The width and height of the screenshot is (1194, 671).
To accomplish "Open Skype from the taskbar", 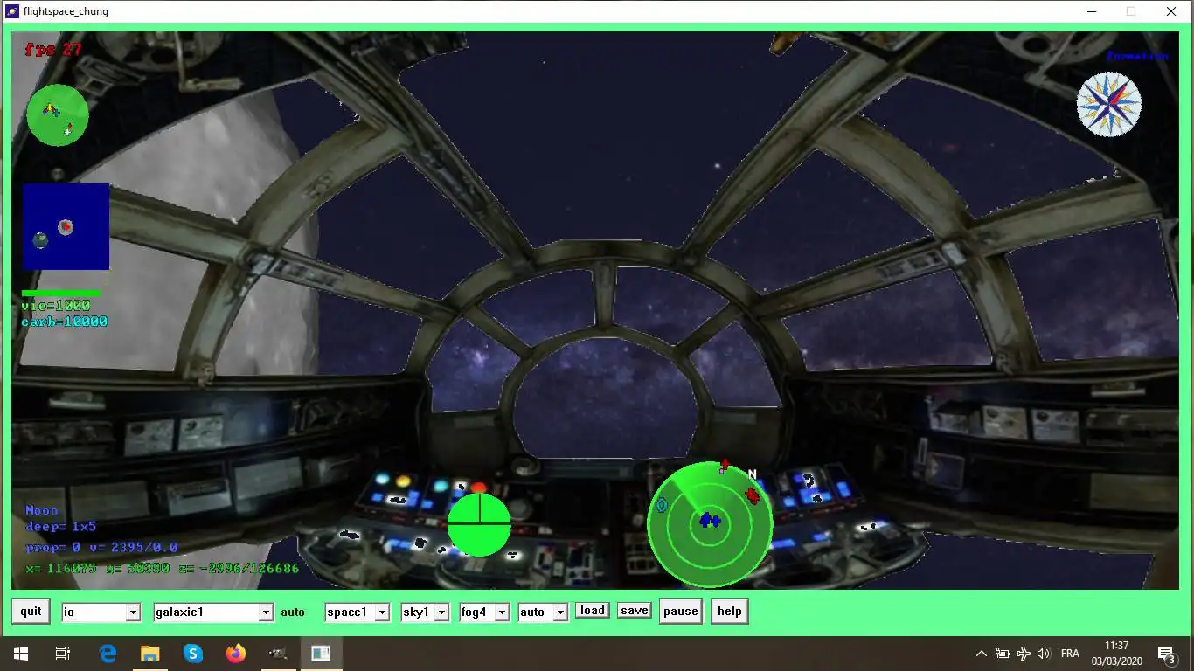I will coord(193,654).
